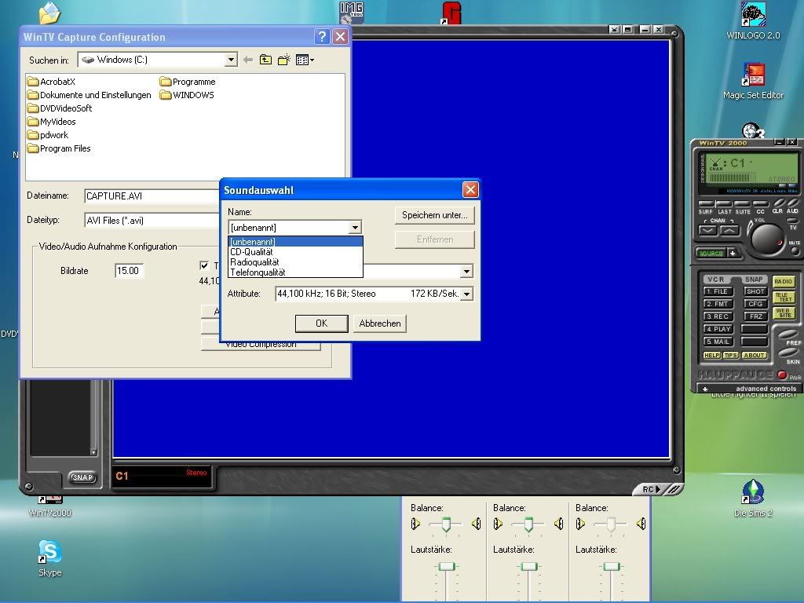Screen dimensions: 804x603
Task: Click the RC button in TV window corner
Action: coord(651,489)
